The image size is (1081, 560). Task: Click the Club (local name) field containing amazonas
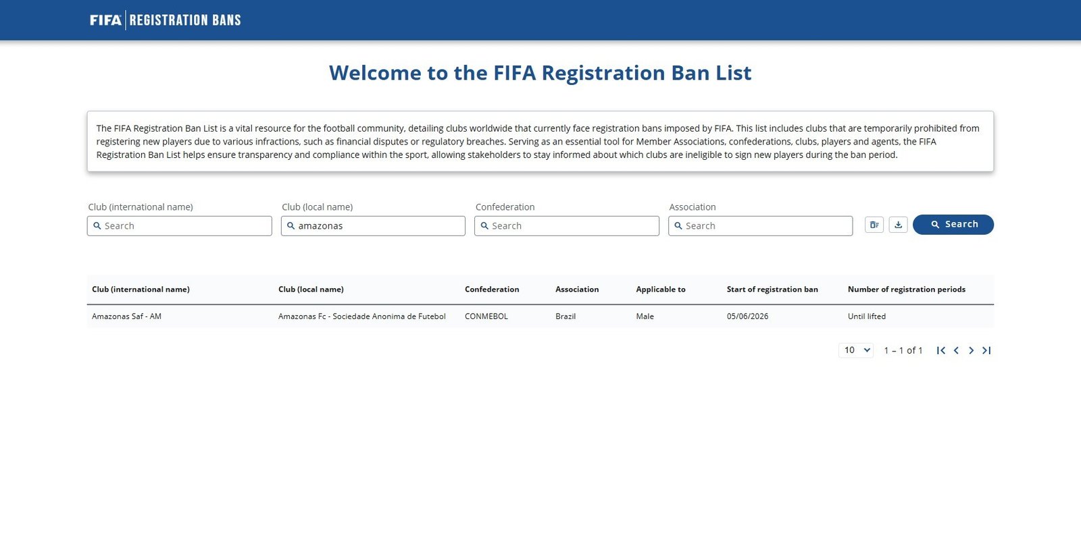tap(373, 226)
